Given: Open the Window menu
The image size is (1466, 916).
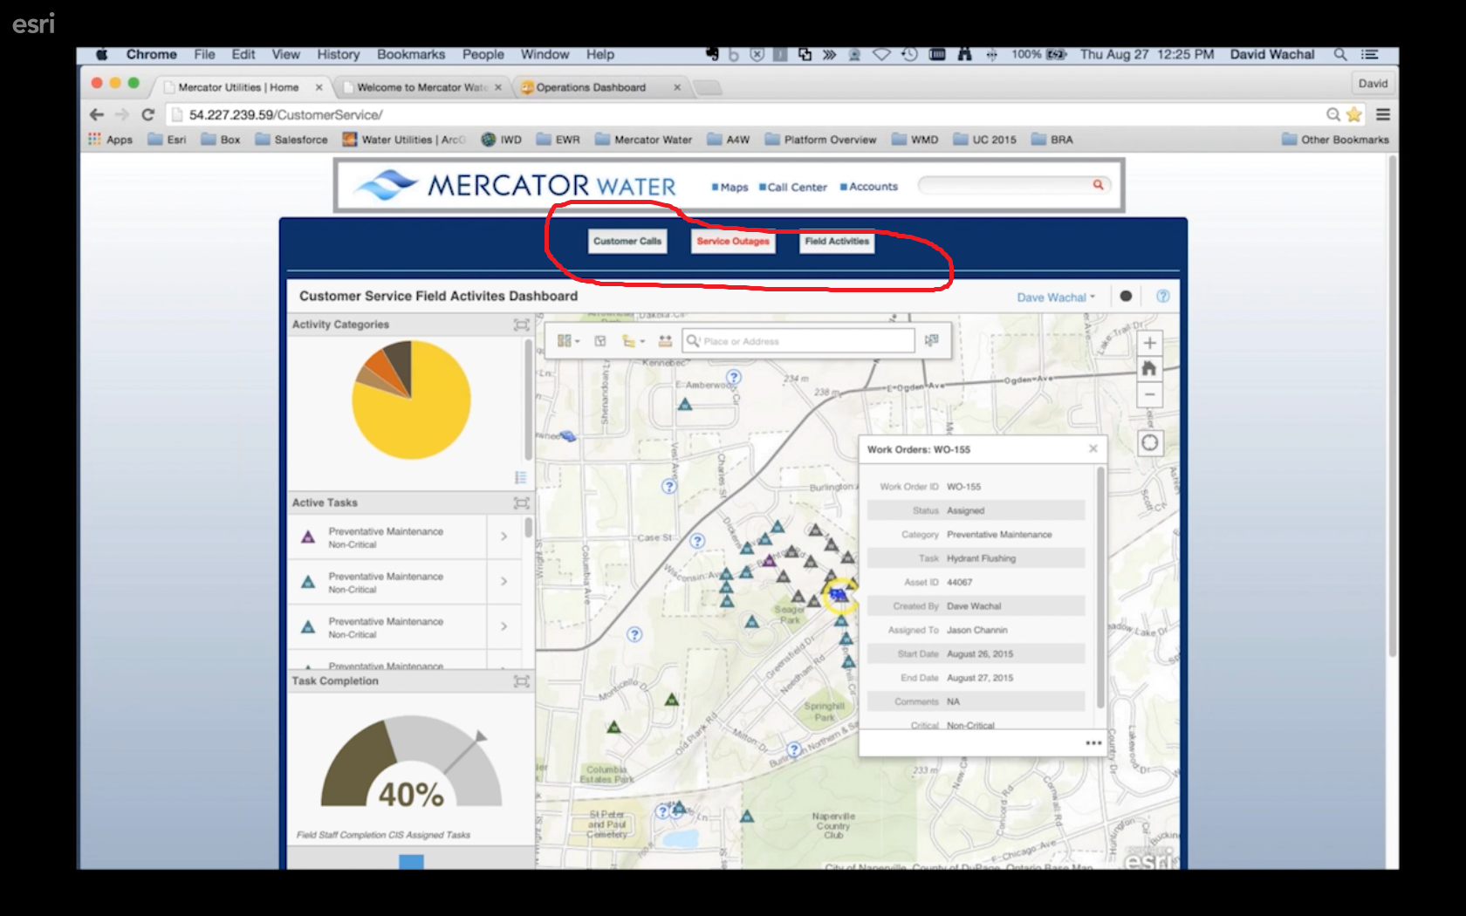Looking at the screenshot, I should pos(545,54).
